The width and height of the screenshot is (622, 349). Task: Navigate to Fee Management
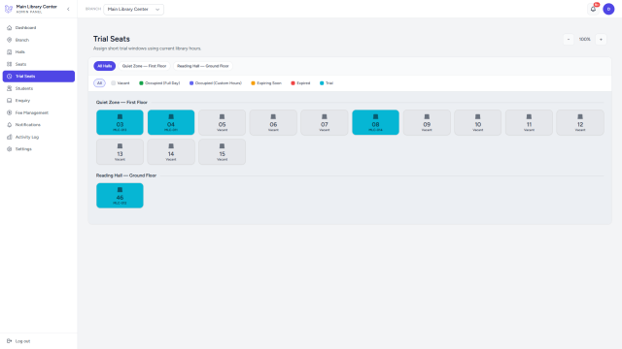[39, 112]
